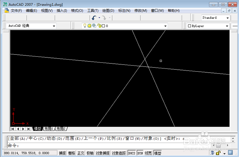Expand the layer list dropdown
The height and width of the screenshot is (157, 239).
[165, 26]
